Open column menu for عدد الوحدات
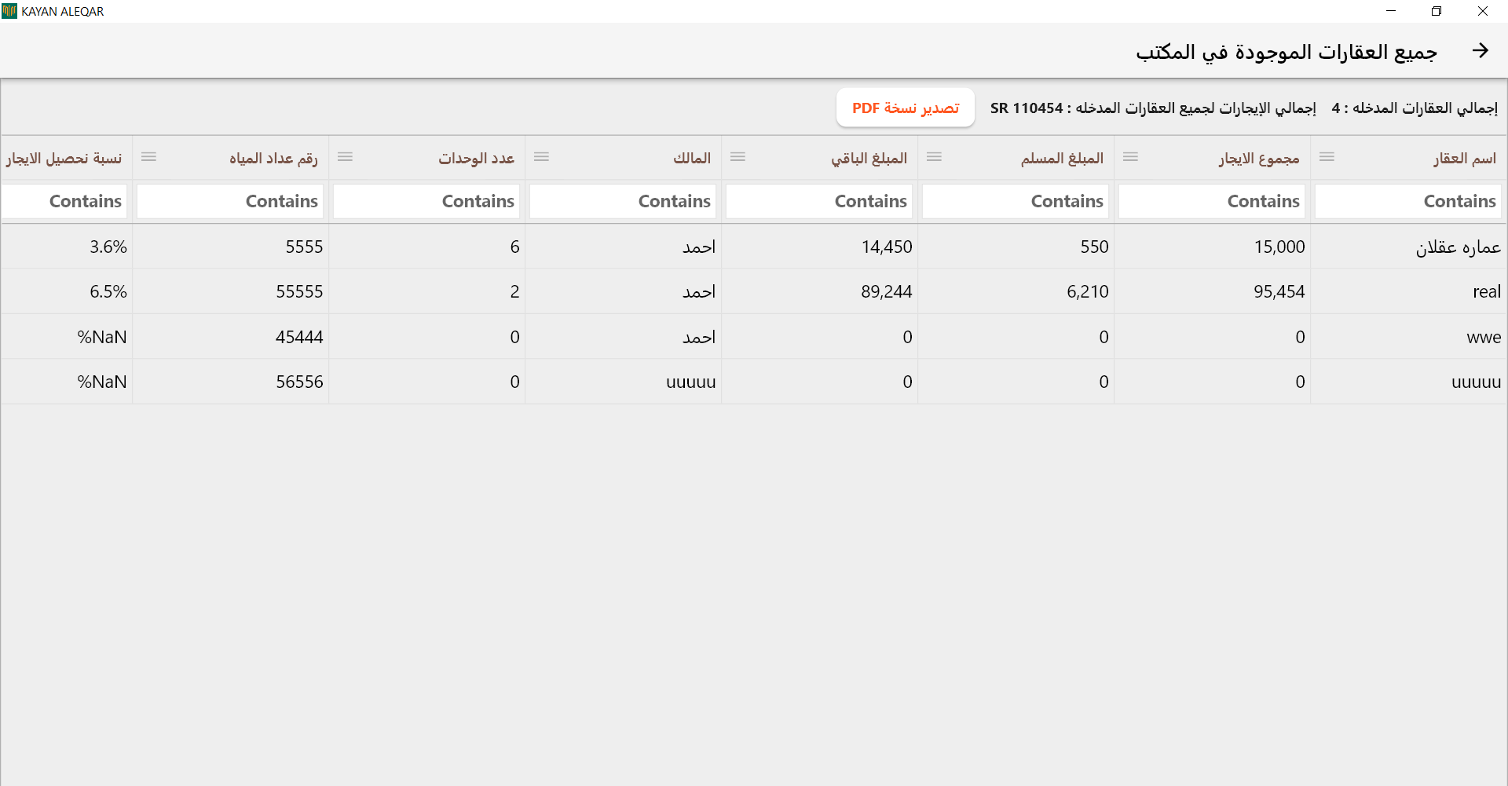The image size is (1508, 786). pos(345,158)
